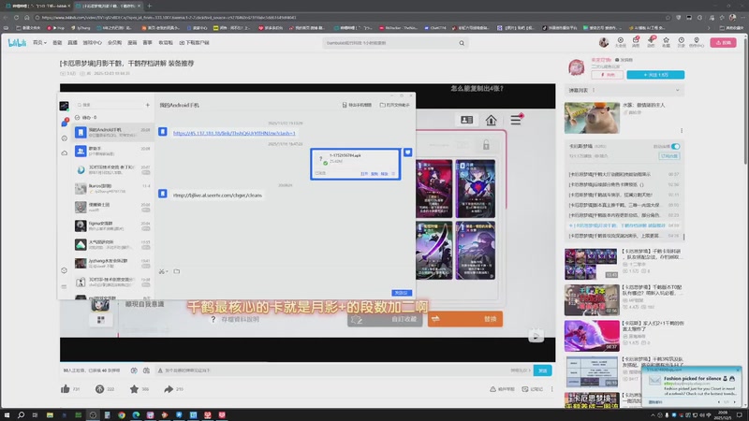Click the home icon in game video
The height and width of the screenshot is (421, 749).
point(491,121)
